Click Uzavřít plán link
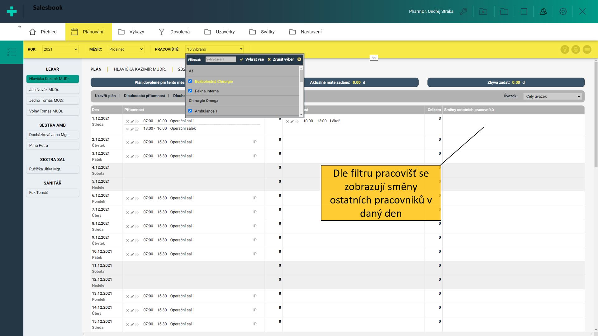598x336 pixels. (x=105, y=96)
